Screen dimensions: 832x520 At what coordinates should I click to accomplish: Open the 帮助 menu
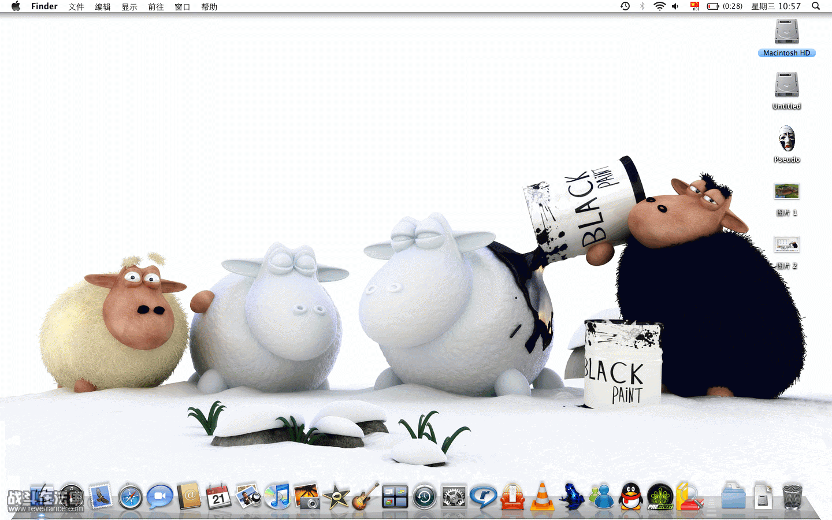click(209, 7)
